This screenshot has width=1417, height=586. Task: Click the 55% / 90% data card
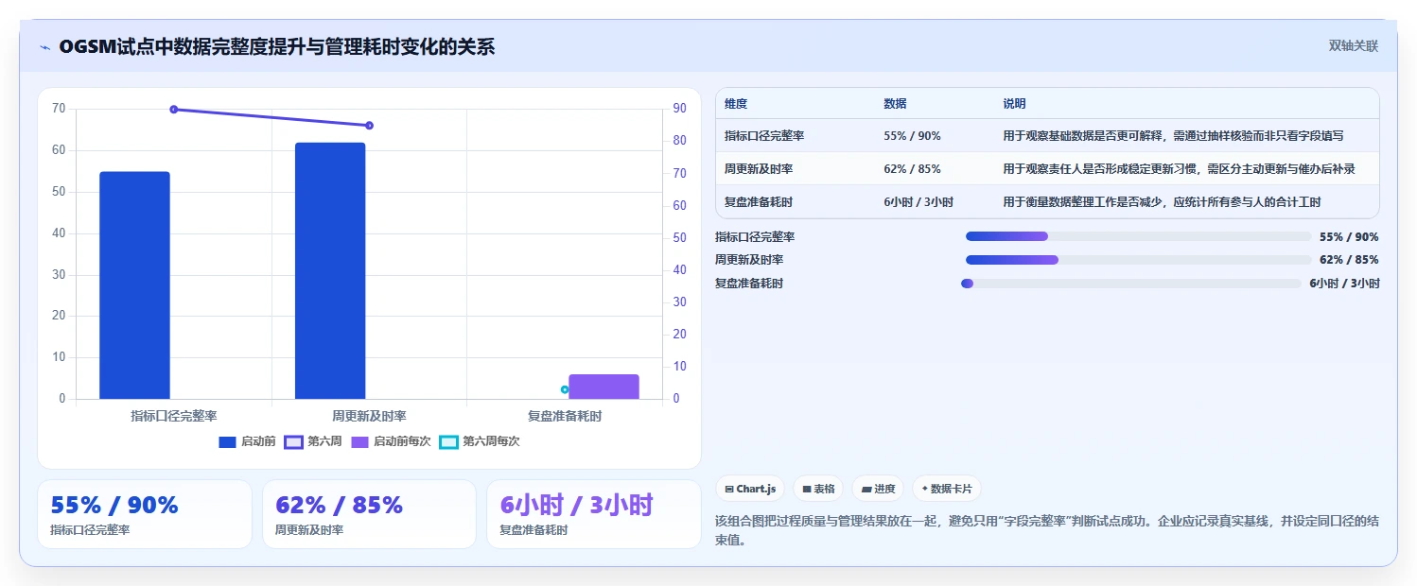[145, 514]
